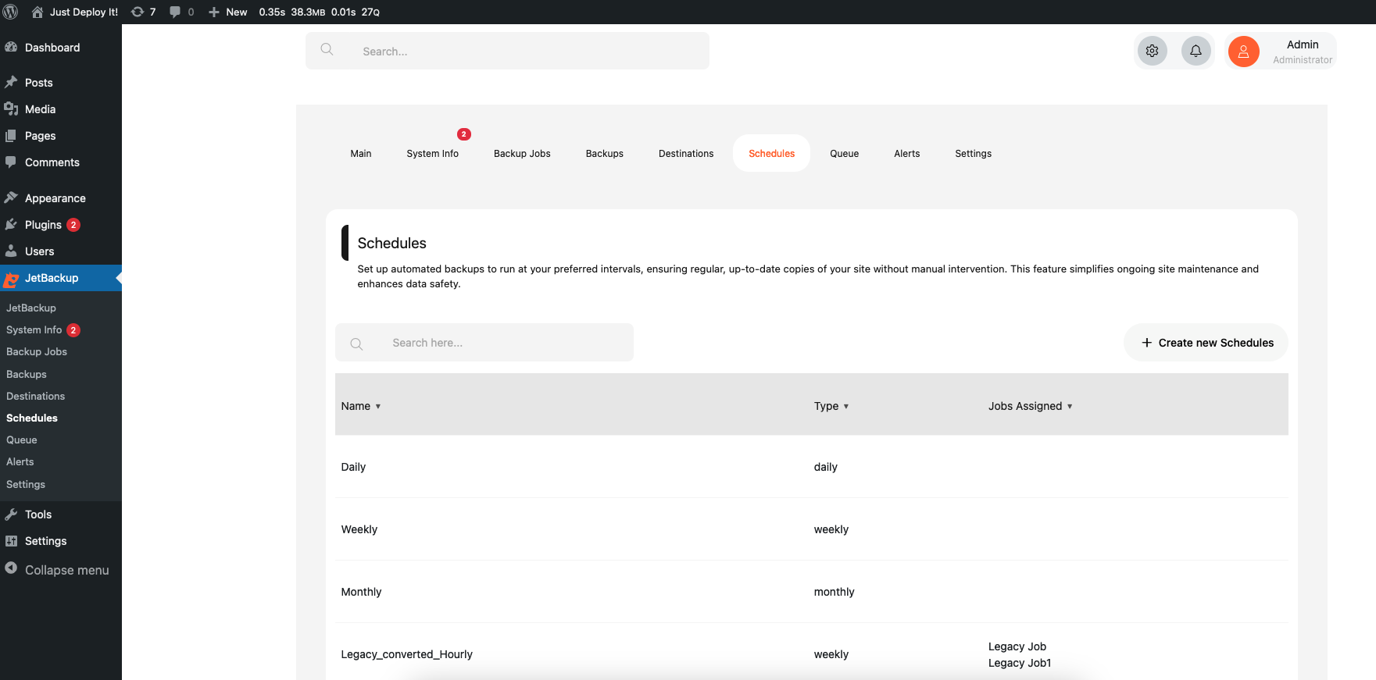The width and height of the screenshot is (1376, 680).
Task: Select the Schedules tab
Action: pos(771,154)
